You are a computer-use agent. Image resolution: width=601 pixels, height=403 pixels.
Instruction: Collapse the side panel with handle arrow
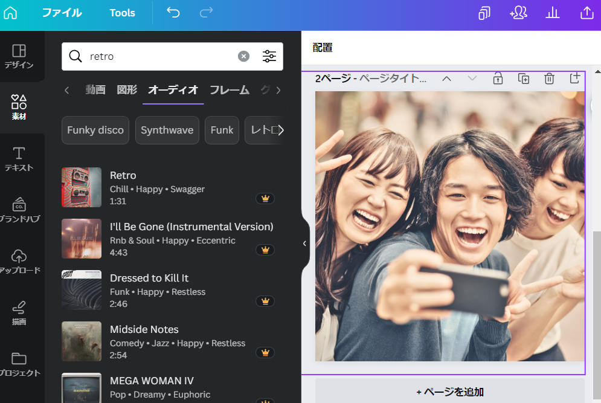point(304,243)
